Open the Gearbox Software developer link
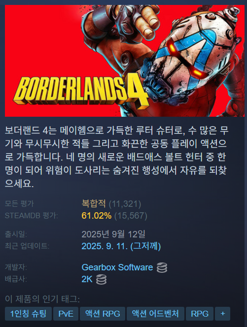The image size is (247, 327). pyautogui.click(x=117, y=267)
